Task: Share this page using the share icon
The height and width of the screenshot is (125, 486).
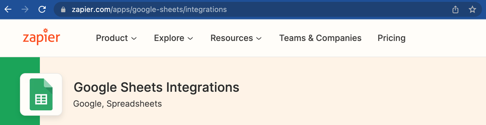Action: pyautogui.click(x=455, y=10)
